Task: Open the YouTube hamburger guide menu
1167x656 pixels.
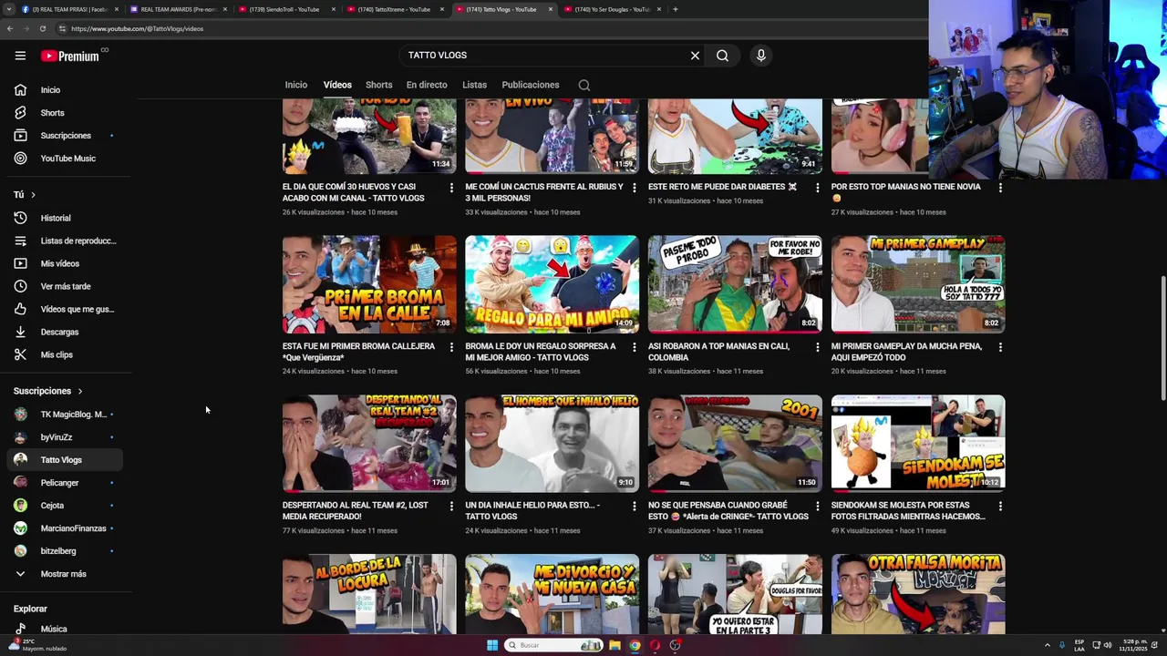Action: [x=20, y=56]
